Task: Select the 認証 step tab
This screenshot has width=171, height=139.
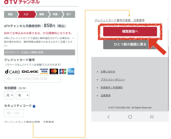Action: click(11, 14)
